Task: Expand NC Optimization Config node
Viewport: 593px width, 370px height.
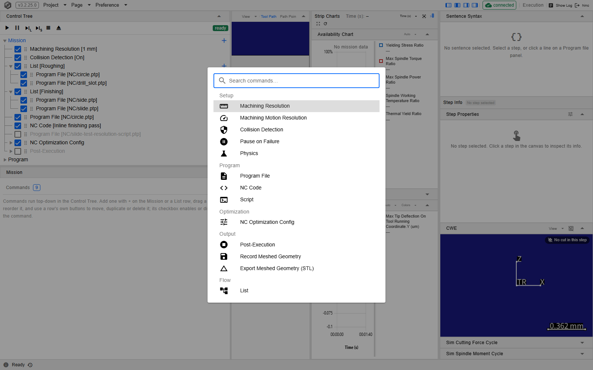Action: 11,143
